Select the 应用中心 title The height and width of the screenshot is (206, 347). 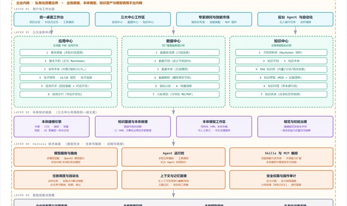66,41
